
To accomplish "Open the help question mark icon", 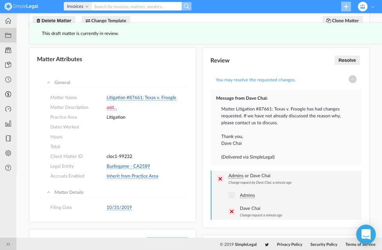I will (x=8, y=167).
